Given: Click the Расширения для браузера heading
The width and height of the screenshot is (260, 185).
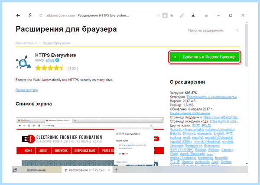Looking at the screenshot, I should point(66,29).
